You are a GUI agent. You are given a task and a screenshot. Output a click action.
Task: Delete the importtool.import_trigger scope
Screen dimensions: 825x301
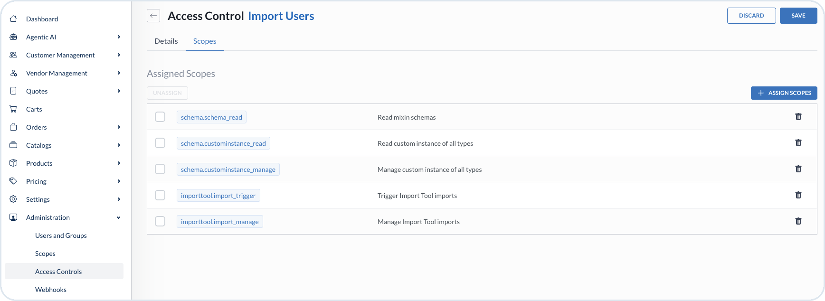coord(798,195)
